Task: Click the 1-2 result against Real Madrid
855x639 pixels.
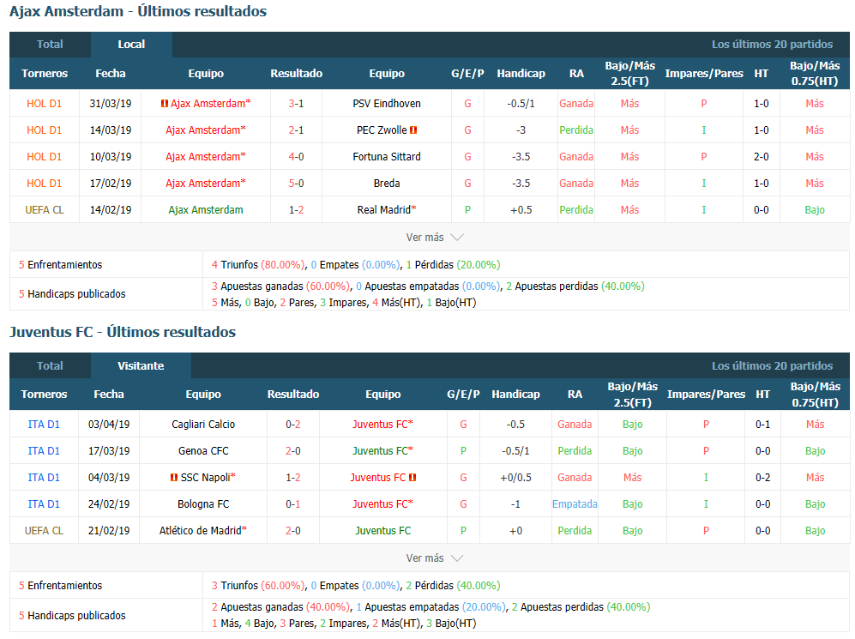Action: (x=296, y=210)
